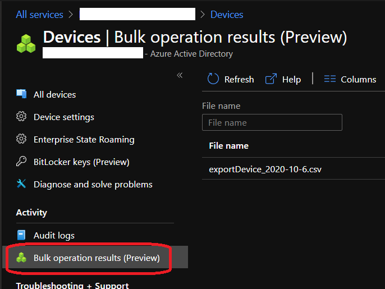Click the Device settings gear icon
The image size is (385, 289).
(x=21, y=117)
